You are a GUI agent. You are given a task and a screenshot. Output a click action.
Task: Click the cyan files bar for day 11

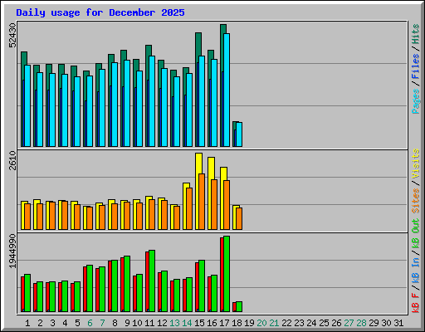pos(152,101)
